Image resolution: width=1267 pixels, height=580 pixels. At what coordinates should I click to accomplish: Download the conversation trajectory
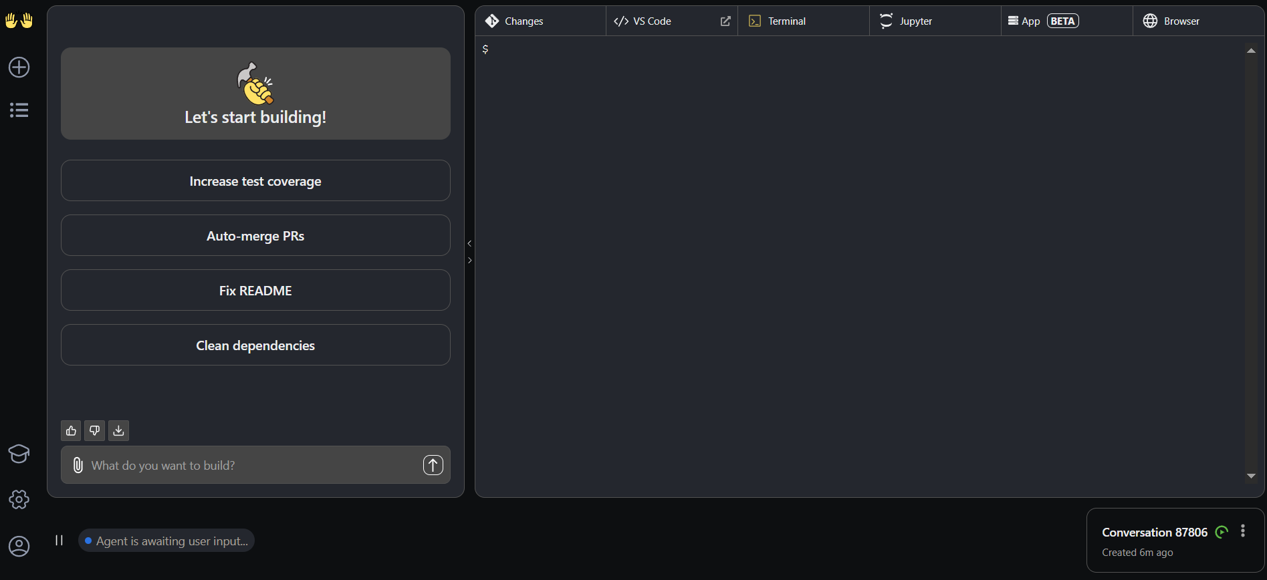118,431
